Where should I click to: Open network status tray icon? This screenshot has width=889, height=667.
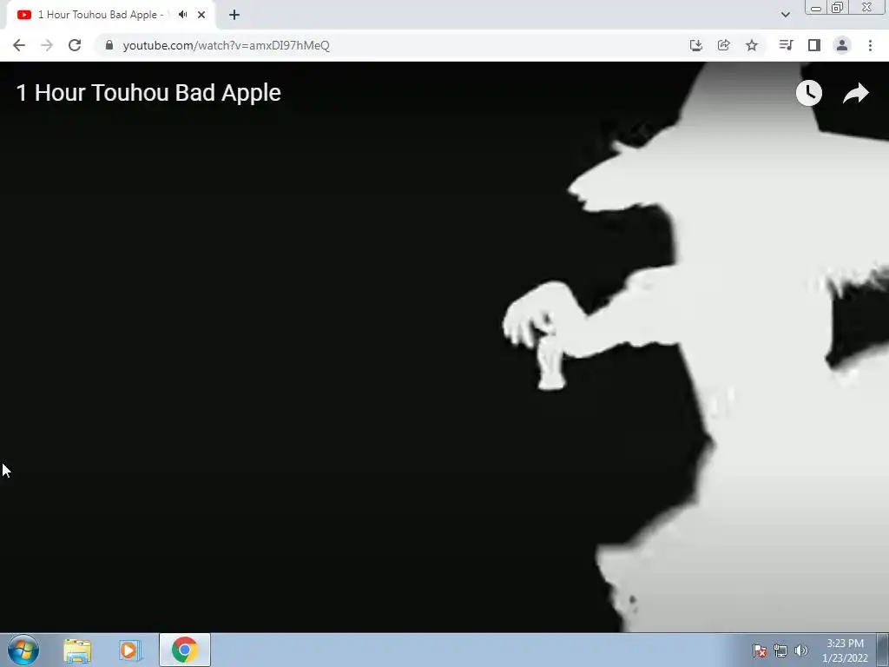(780, 650)
